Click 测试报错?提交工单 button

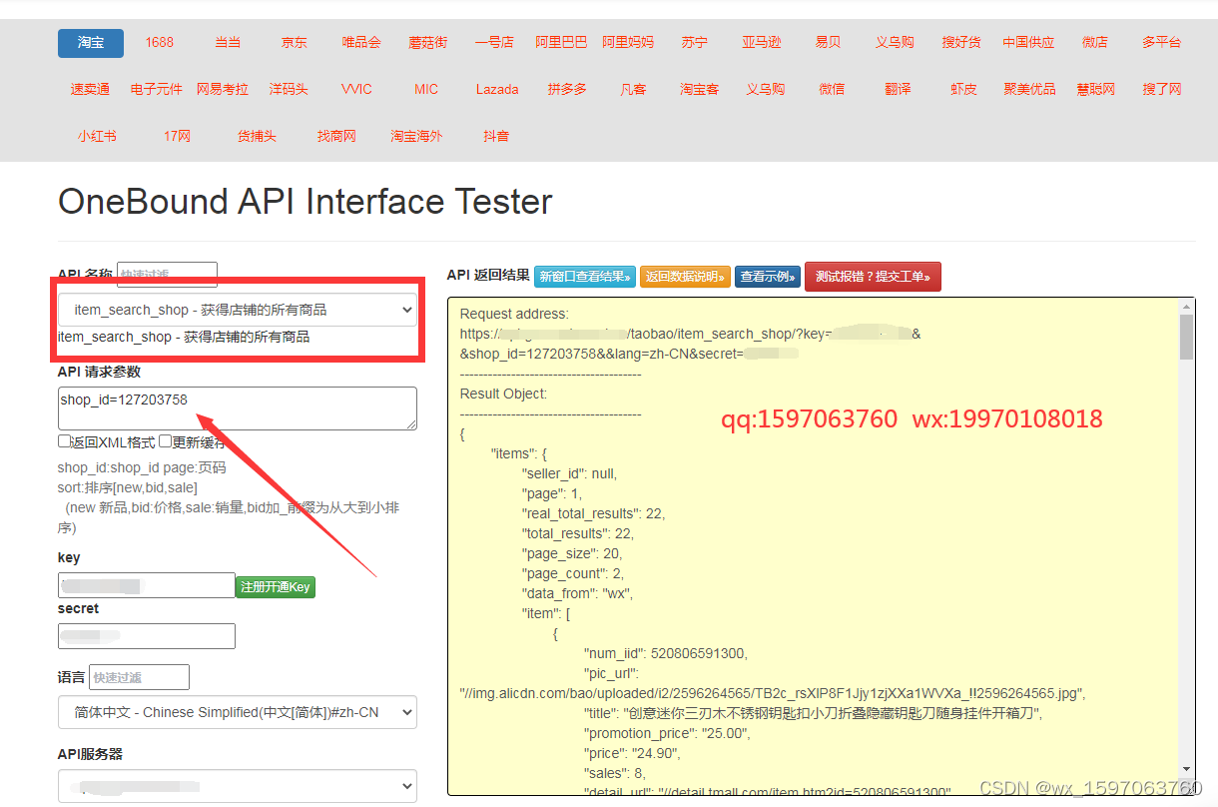873,277
